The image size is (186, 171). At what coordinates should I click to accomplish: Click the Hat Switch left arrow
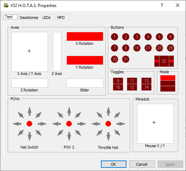[x=17, y=124]
